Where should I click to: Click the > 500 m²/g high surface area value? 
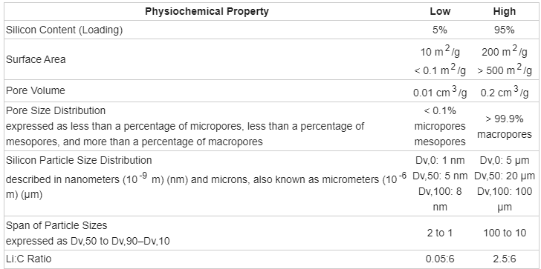point(505,70)
